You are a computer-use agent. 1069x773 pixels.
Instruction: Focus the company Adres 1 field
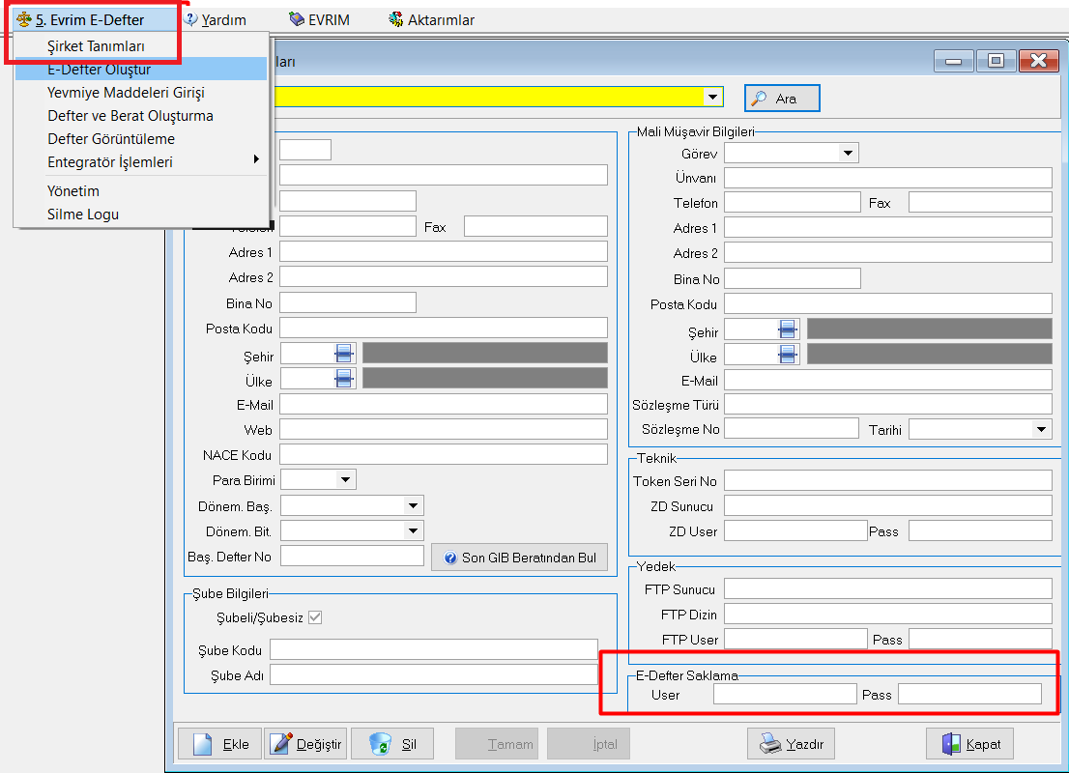443,251
